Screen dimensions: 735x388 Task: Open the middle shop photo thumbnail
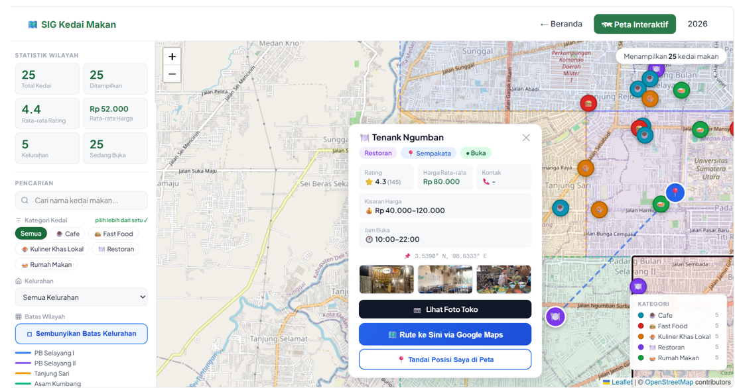point(445,279)
